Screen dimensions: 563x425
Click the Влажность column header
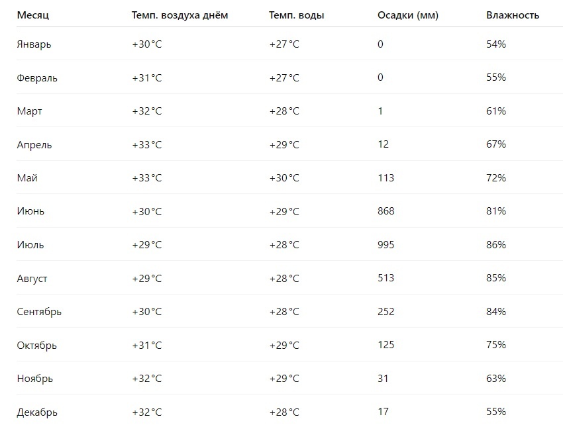[513, 15]
